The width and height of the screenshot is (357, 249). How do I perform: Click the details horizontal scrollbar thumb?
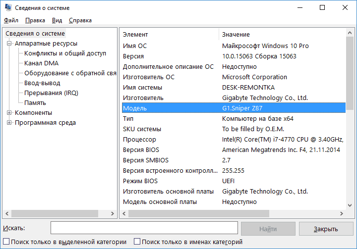pyautogui.click(x=199, y=213)
